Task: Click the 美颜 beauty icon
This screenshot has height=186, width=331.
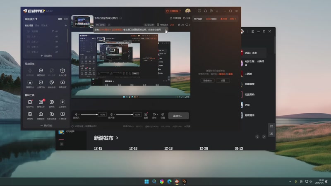Action: (x=146, y=114)
